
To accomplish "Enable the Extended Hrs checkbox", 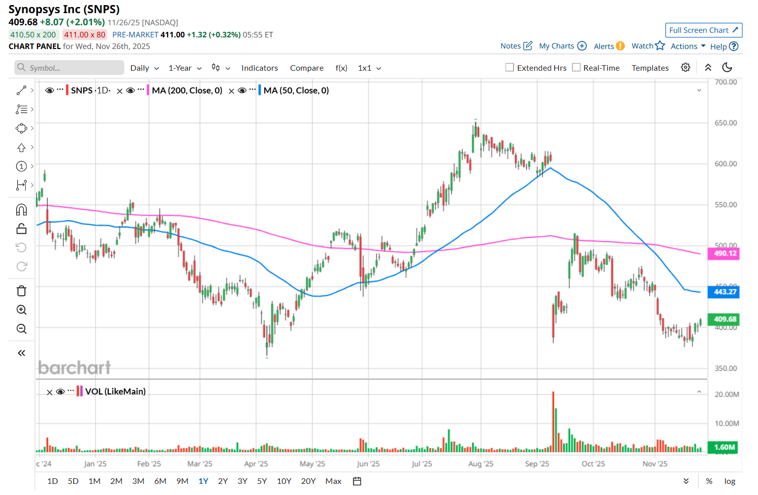I will (510, 68).
